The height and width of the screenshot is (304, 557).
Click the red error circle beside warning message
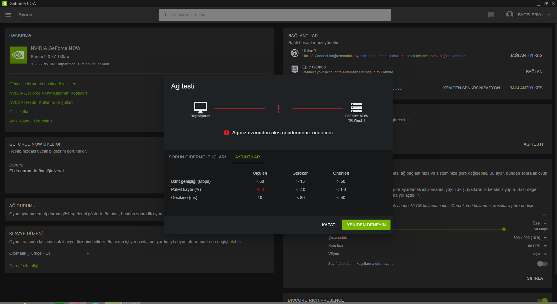pos(226,133)
